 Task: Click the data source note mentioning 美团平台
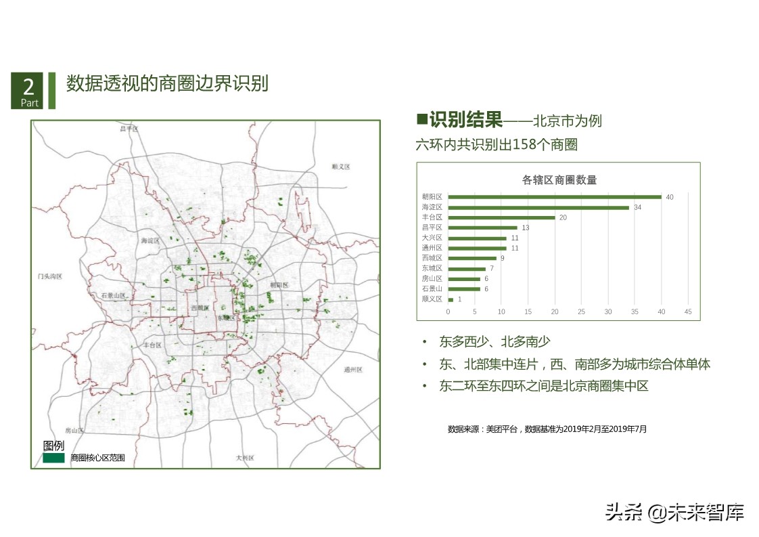[x=548, y=429]
